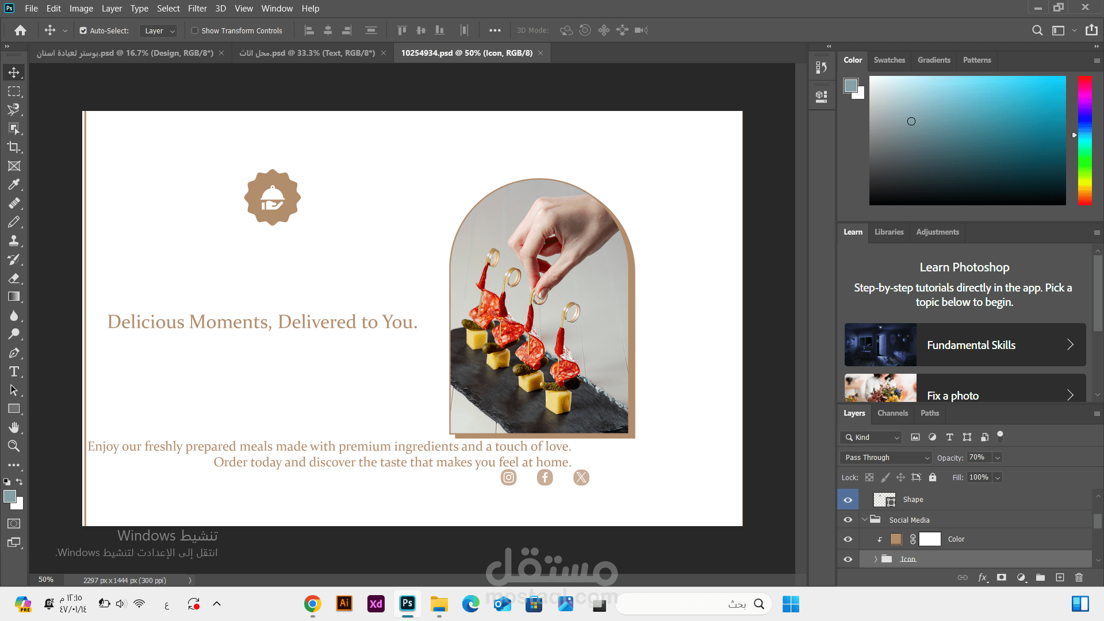Image resolution: width=1104 pixels, height=621 pixels.
Task: Click the Add layer style fx icon
Action: (983, 577)
